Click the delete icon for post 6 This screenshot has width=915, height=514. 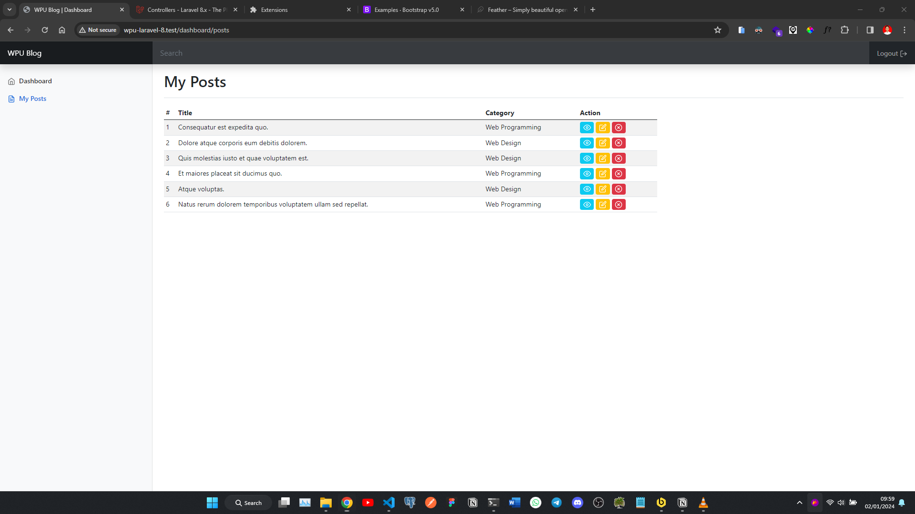[619, 205]
